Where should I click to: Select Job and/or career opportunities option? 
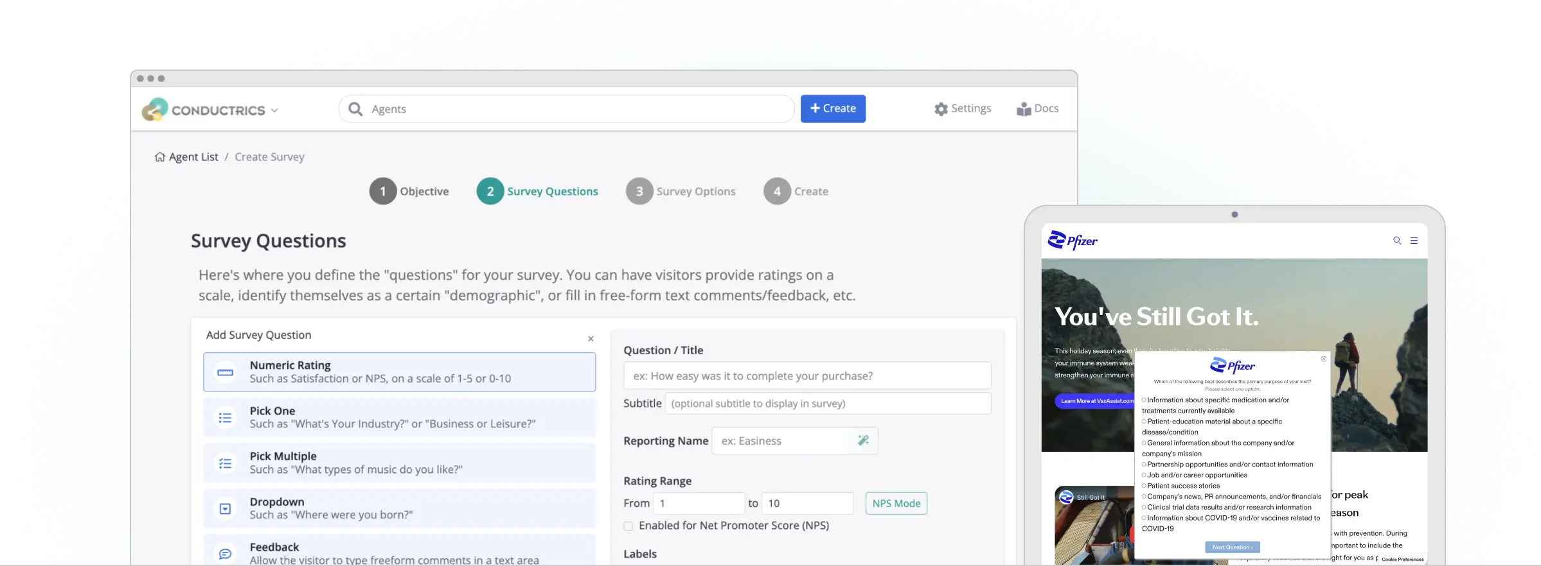click(x=1144, y=476)
